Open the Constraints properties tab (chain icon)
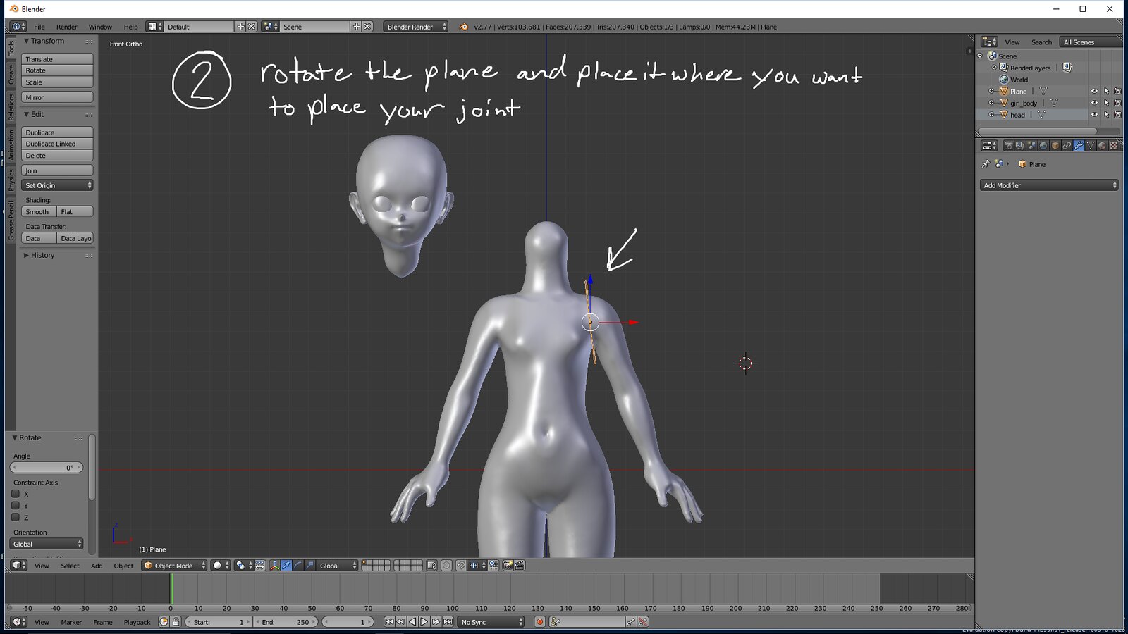Screen dimensions: 1128x634 (1067, 145)
